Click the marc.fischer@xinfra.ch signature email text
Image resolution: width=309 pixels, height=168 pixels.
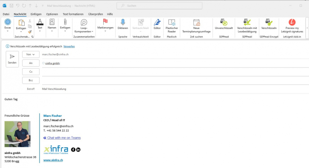pos(58,126)
